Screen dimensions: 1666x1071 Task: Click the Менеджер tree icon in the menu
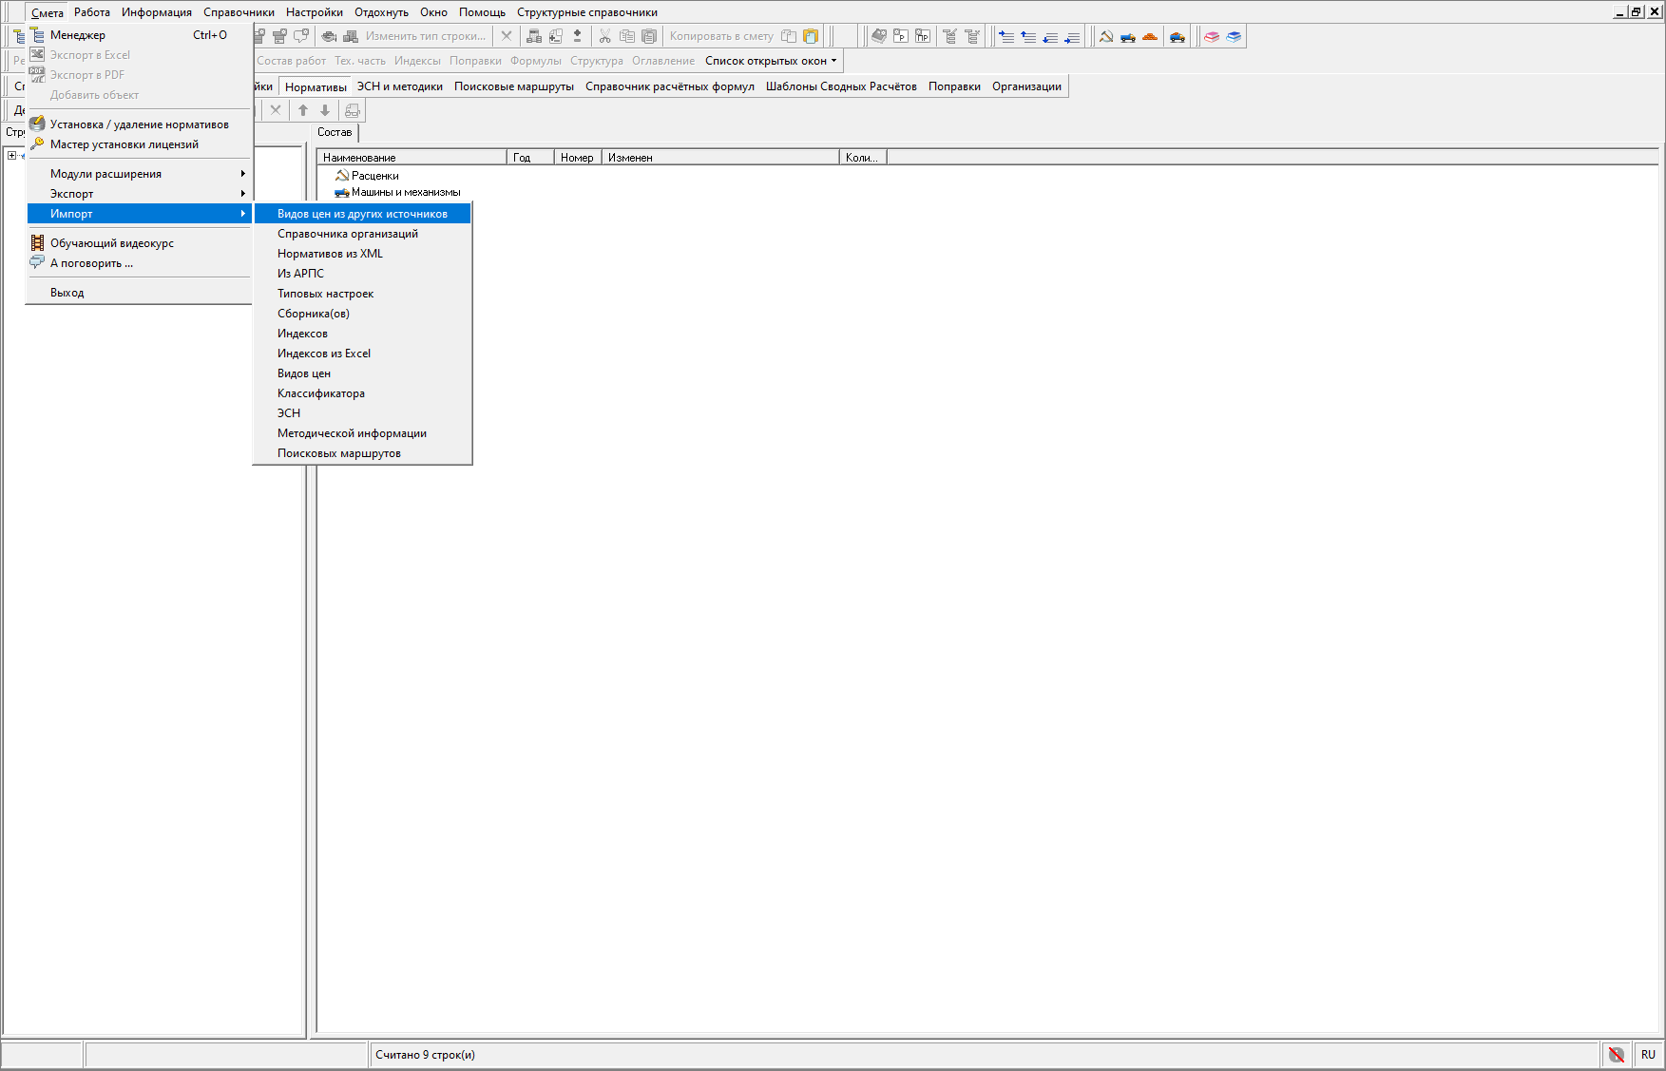38,35
